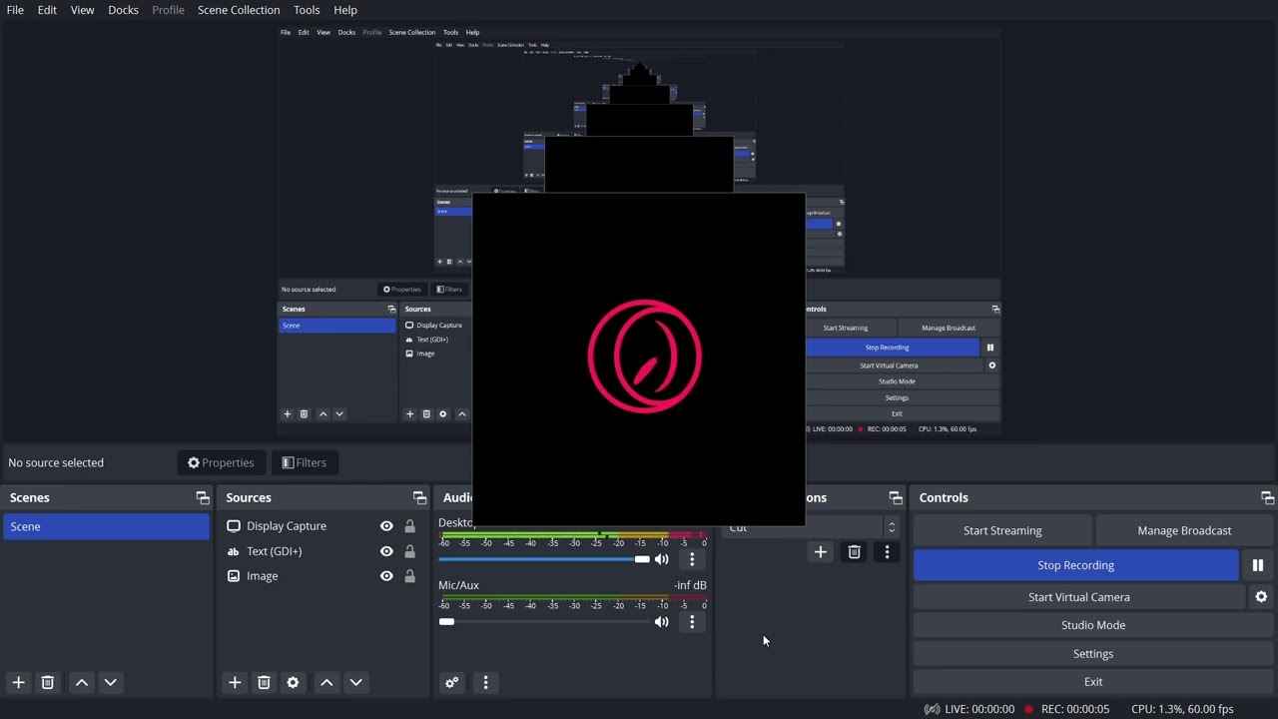The height and width of the screenshot is (719, 1278).
Task: Hide the Image source
Action: [386, 576]
